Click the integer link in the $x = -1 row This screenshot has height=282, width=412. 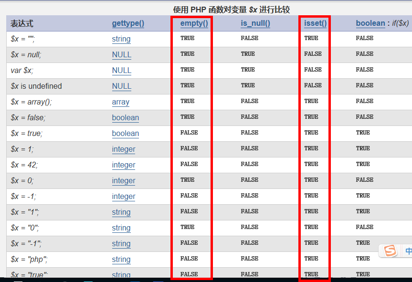click(x=124, y=197)
